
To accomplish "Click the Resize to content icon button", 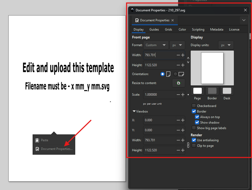I will pyautogui.click(x=178, y=83).
